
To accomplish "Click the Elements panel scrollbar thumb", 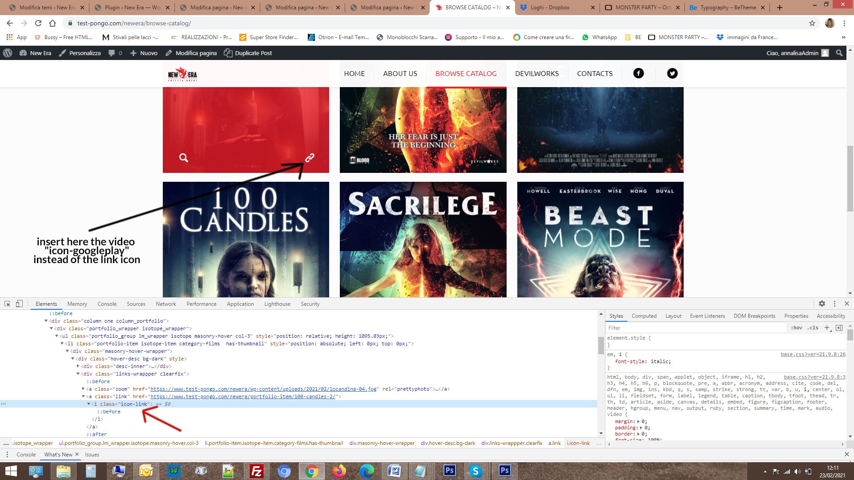I will (601, 345).
